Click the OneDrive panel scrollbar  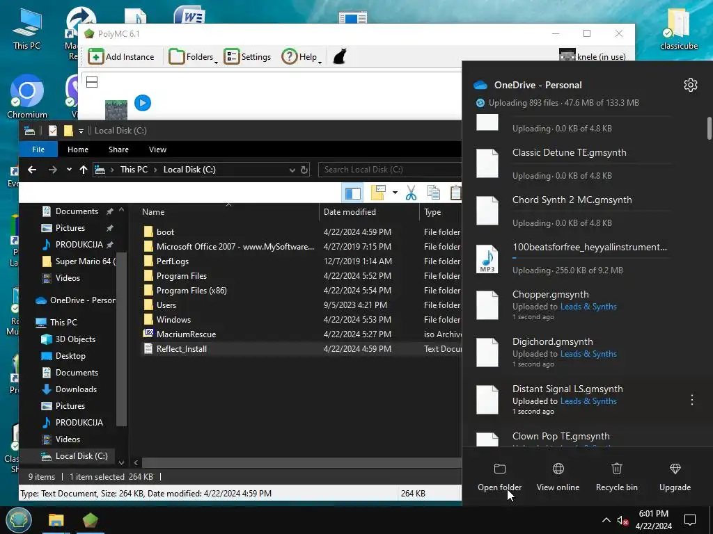coord(709,129)
